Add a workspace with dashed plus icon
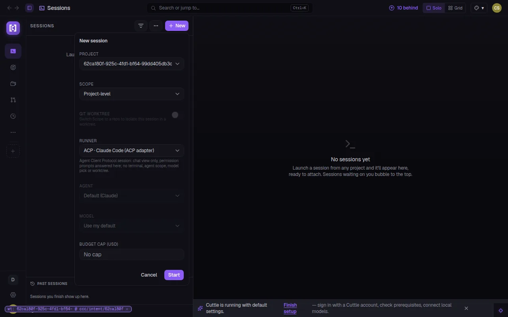This screenshot has height=317, width=508. [13, 151]
